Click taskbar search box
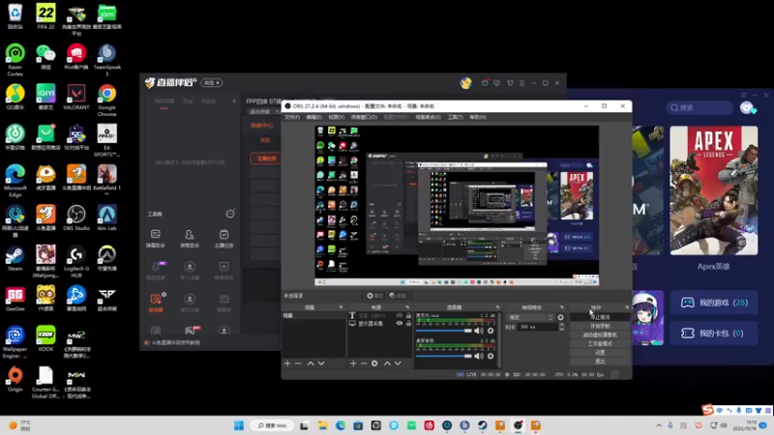Image resolution: width=774 pixels, height=435 pixels. pos(273,425)
